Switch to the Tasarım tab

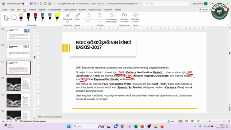pyautogui.click(x=32, y=10)
